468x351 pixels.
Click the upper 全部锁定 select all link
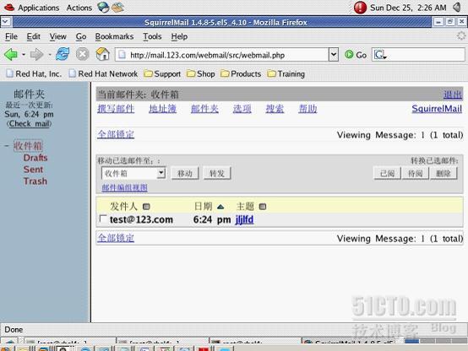pos(116,134)
